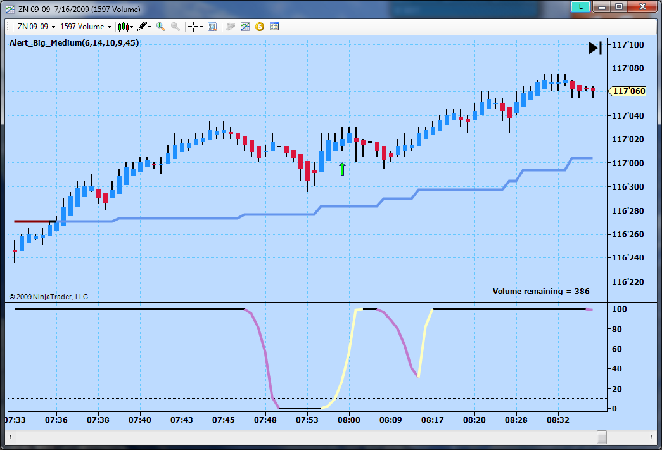Click the chart window title bar icon
Viewport: 662px width, 450px height.
(x=10, y=9)
